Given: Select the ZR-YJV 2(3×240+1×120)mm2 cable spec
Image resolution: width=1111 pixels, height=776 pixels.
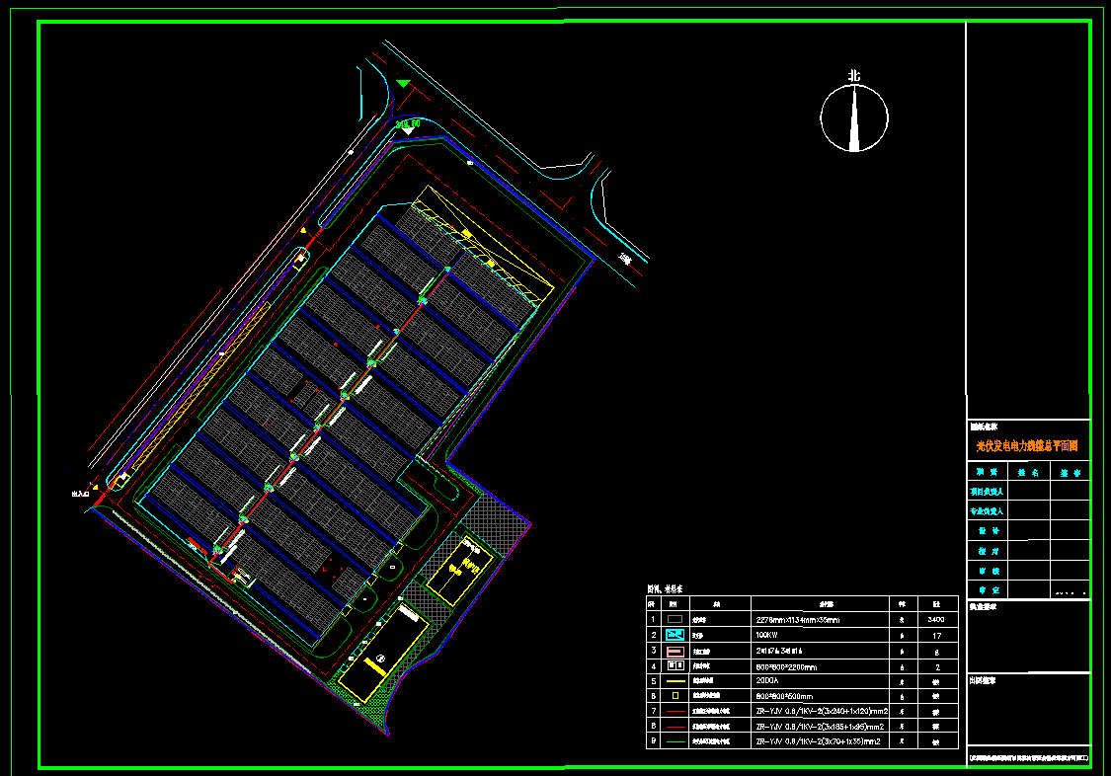Looking at the screenshot, I should [x=822, y=711].
